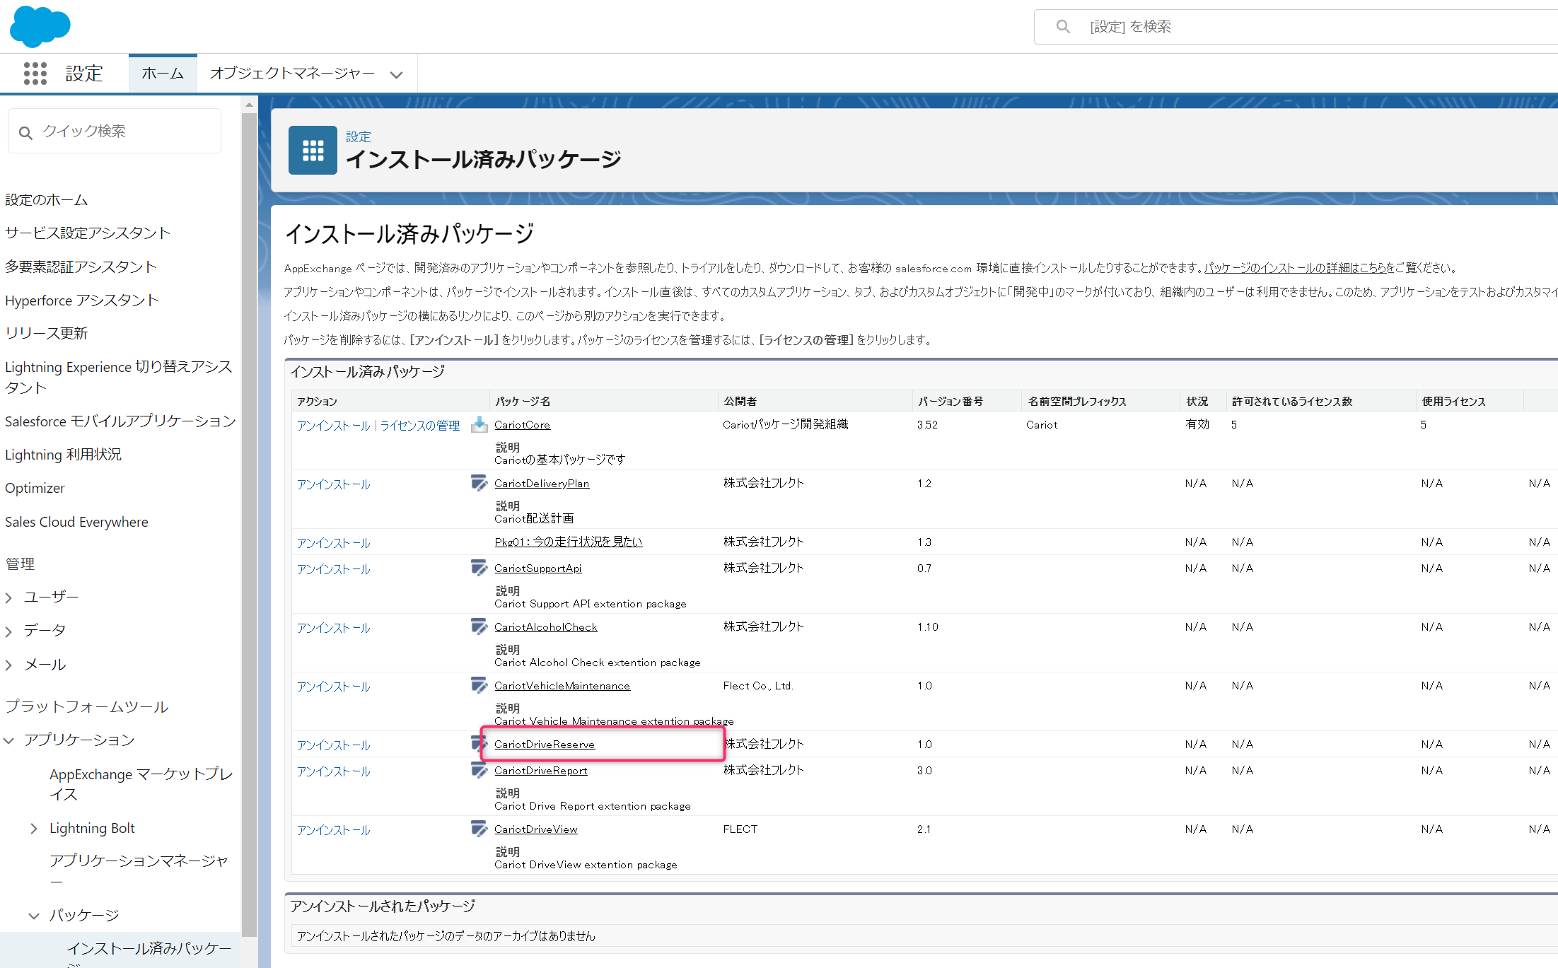Screen dimensions: 1558x968
Task: Click the package icon beside CariotSupportApi
Action: tap(479, 568)
